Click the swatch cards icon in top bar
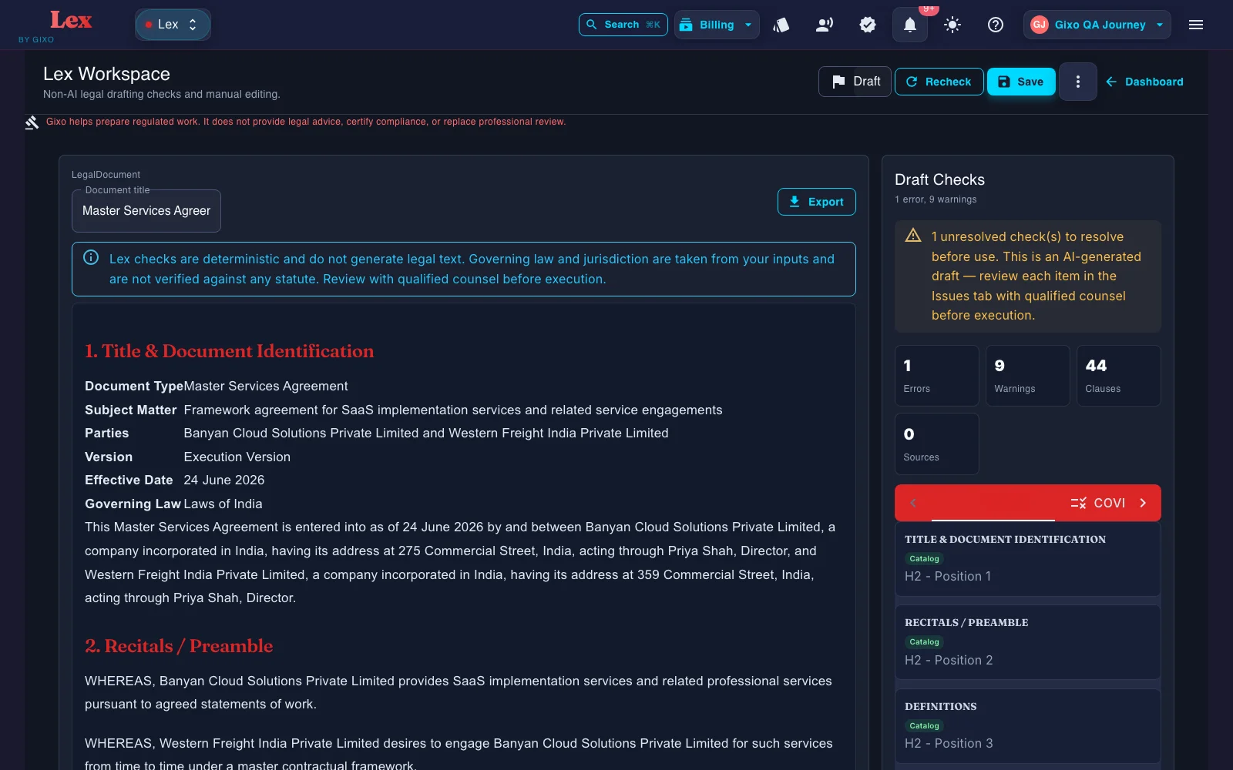Viewport: 1233px width, 770px height. click(781, 25)
